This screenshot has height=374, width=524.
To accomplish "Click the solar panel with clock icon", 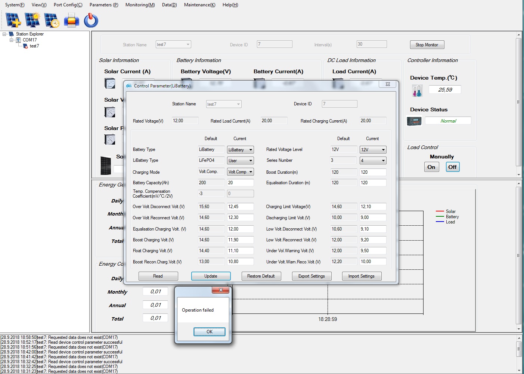I will 52,20.
